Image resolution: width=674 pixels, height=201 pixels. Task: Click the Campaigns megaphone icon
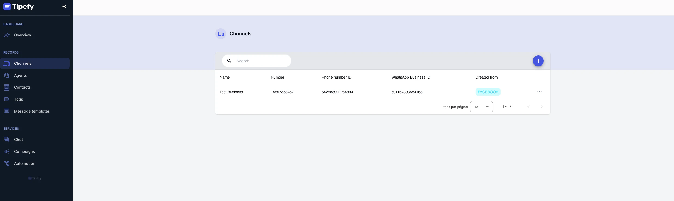7,151
